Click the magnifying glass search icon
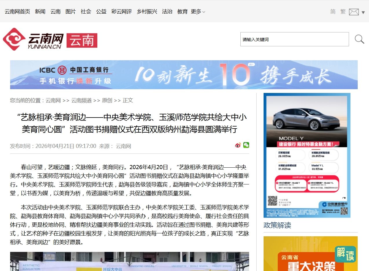Screen dimensions: 369x271 point(359,39)
